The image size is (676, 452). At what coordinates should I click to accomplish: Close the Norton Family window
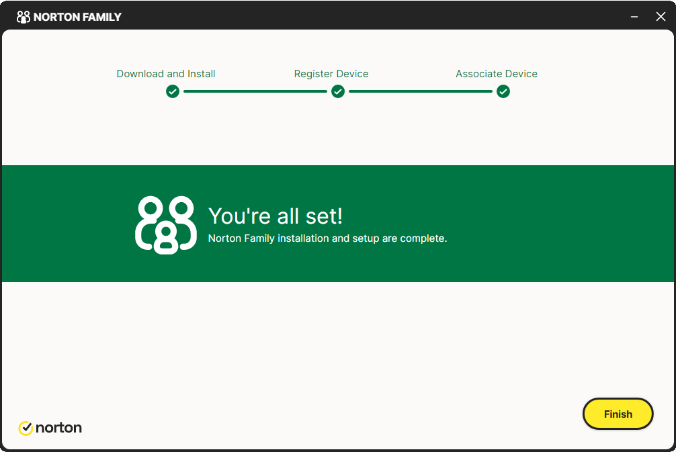pos(661,17)
